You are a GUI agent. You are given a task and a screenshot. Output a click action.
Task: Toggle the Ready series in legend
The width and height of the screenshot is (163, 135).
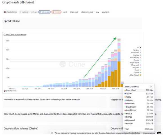coord(138,70)
